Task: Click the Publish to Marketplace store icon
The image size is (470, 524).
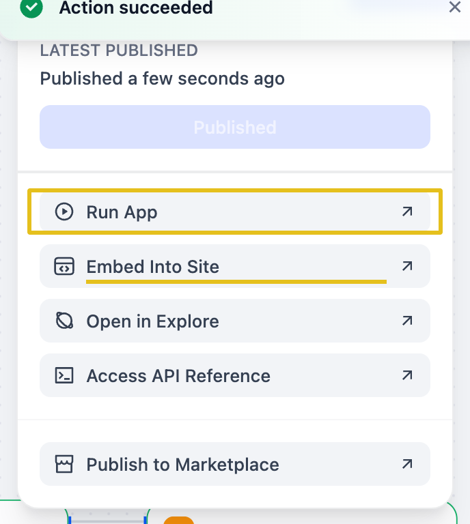Action: pos(64,464)
